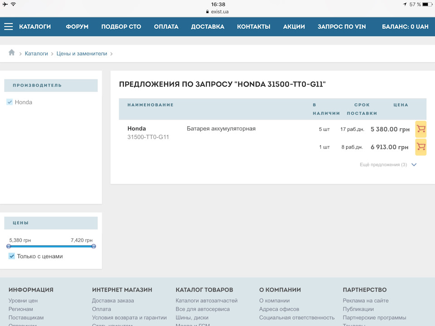Tap the location services arrow icon
Viewport: 435px width, 326px height.
tap(405, 5)
